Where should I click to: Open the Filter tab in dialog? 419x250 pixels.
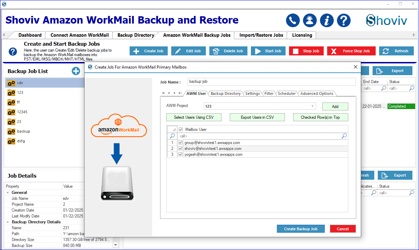click(x=269, y=93)
